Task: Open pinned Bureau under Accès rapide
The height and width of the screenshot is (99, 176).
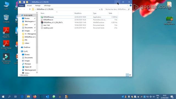Action: 27,18
